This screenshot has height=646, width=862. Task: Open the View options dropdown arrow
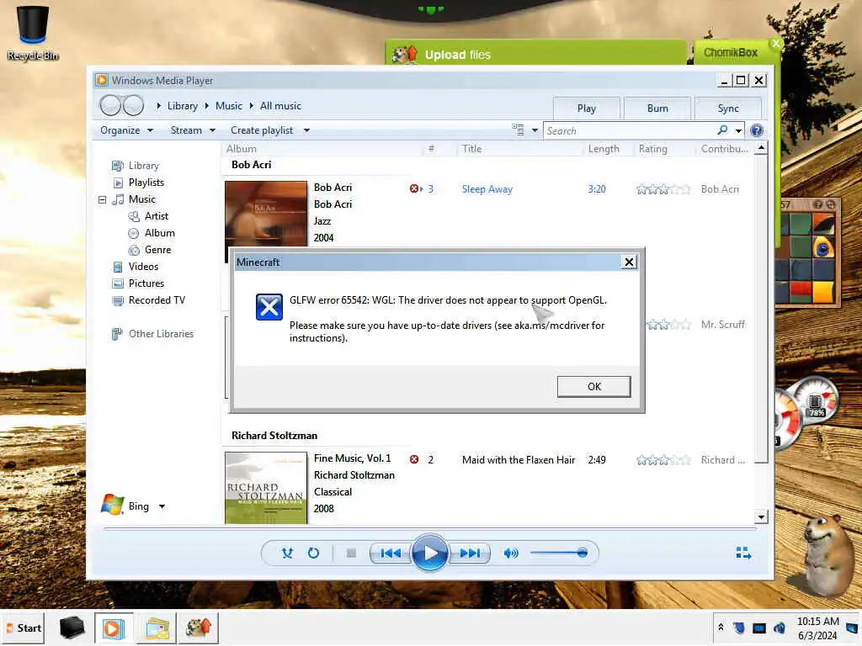[x=535, y=130]
